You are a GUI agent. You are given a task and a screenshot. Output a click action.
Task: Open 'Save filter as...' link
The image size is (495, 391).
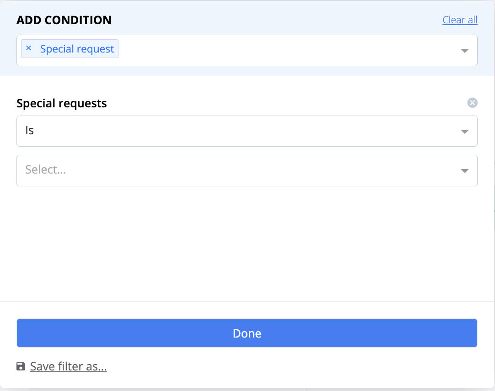point(69,366)
